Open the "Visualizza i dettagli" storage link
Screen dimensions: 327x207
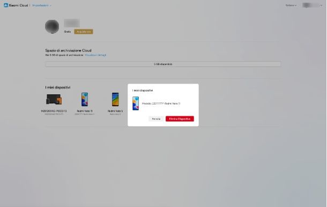95,55
